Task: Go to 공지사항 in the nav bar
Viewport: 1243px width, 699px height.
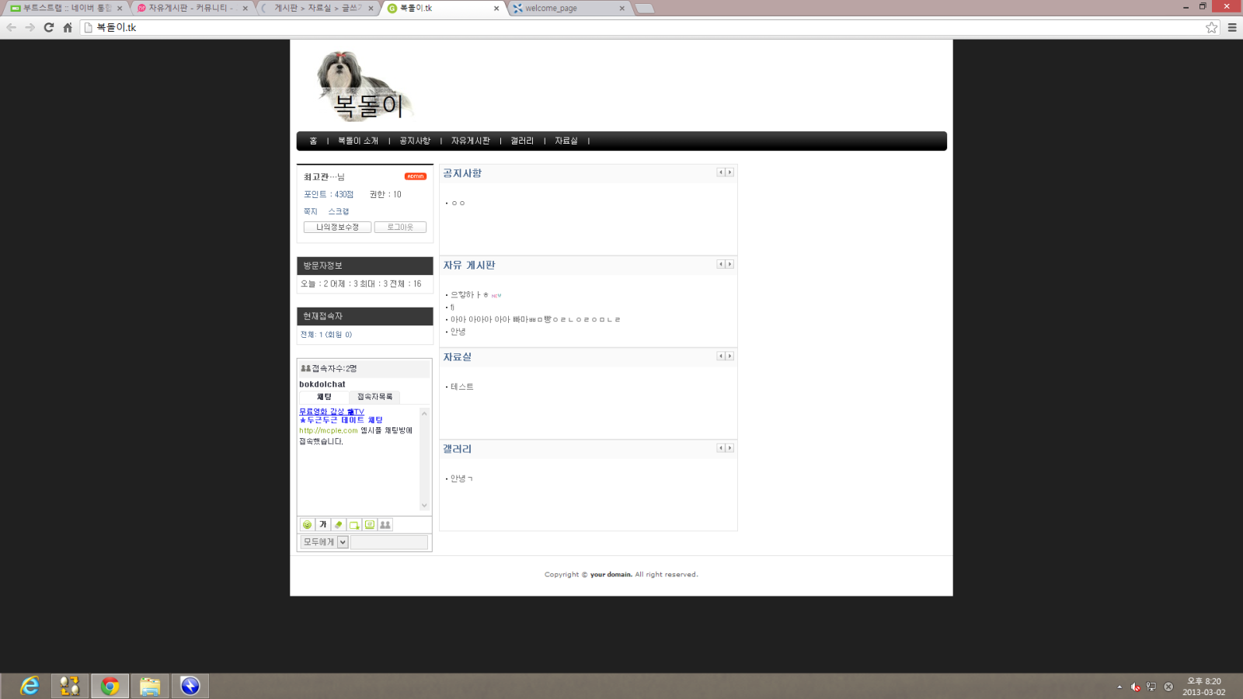Action: [415, 141]
